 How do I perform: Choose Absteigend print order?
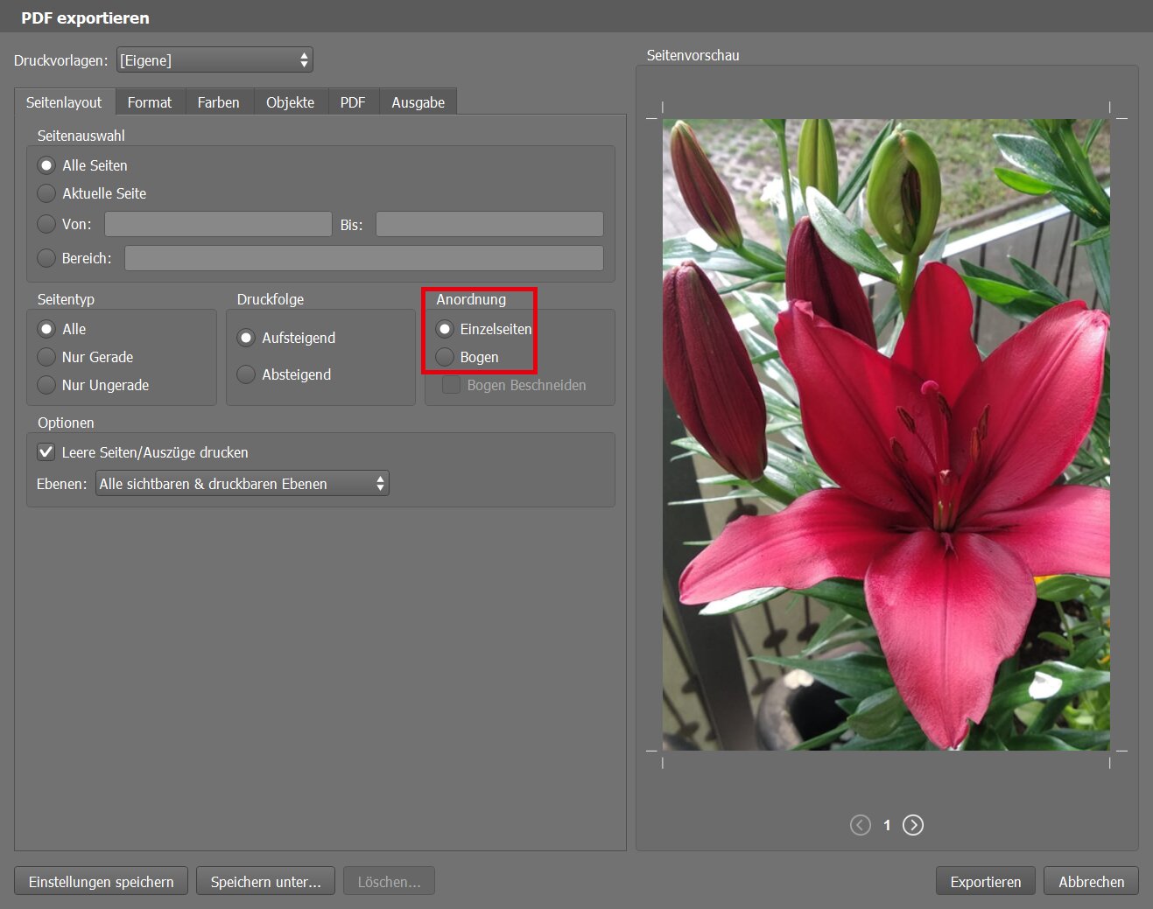coord(247,374)
